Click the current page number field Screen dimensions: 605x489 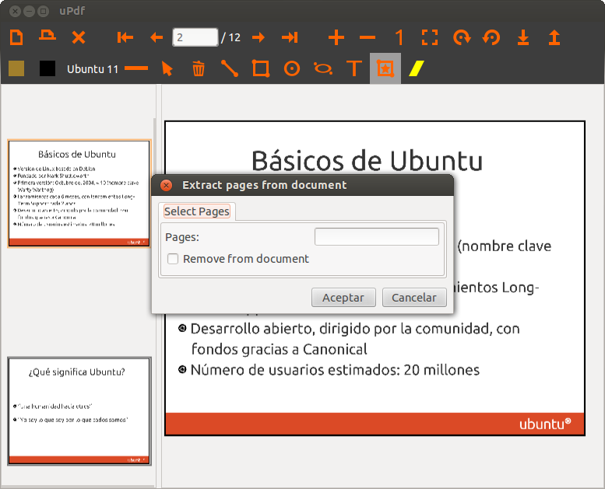[195, 37]
